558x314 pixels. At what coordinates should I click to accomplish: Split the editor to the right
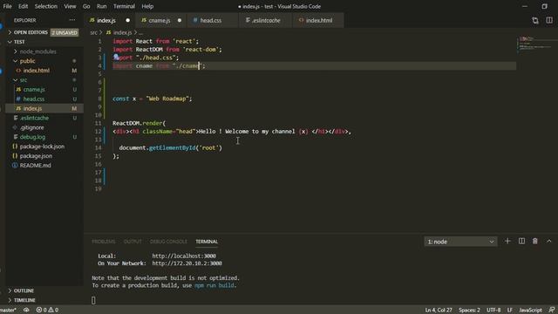[549, 20]
